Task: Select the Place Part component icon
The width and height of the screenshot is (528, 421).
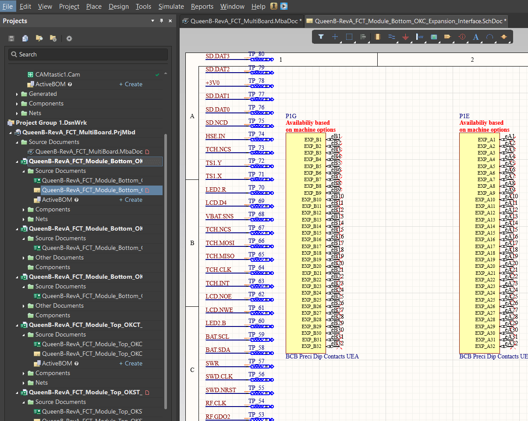Action: 378,37
